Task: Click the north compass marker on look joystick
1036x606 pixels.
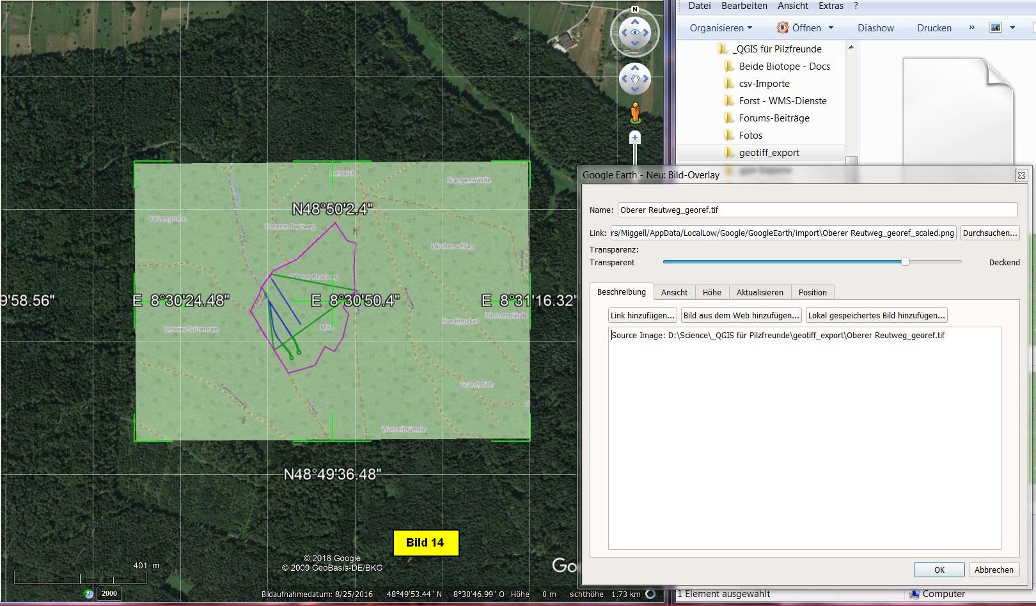Action: click(634, 10)
